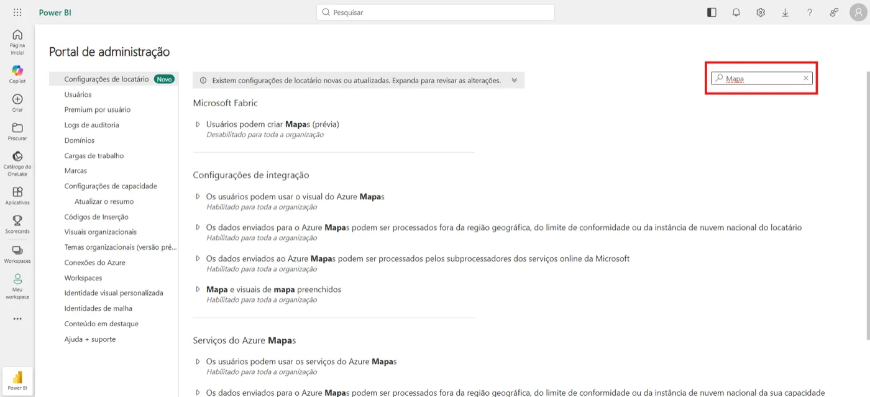Image resolution: width=870 pixels, height=397 pixels.
Task: Open Domínios in admin menu
Action: pos(80,140)
